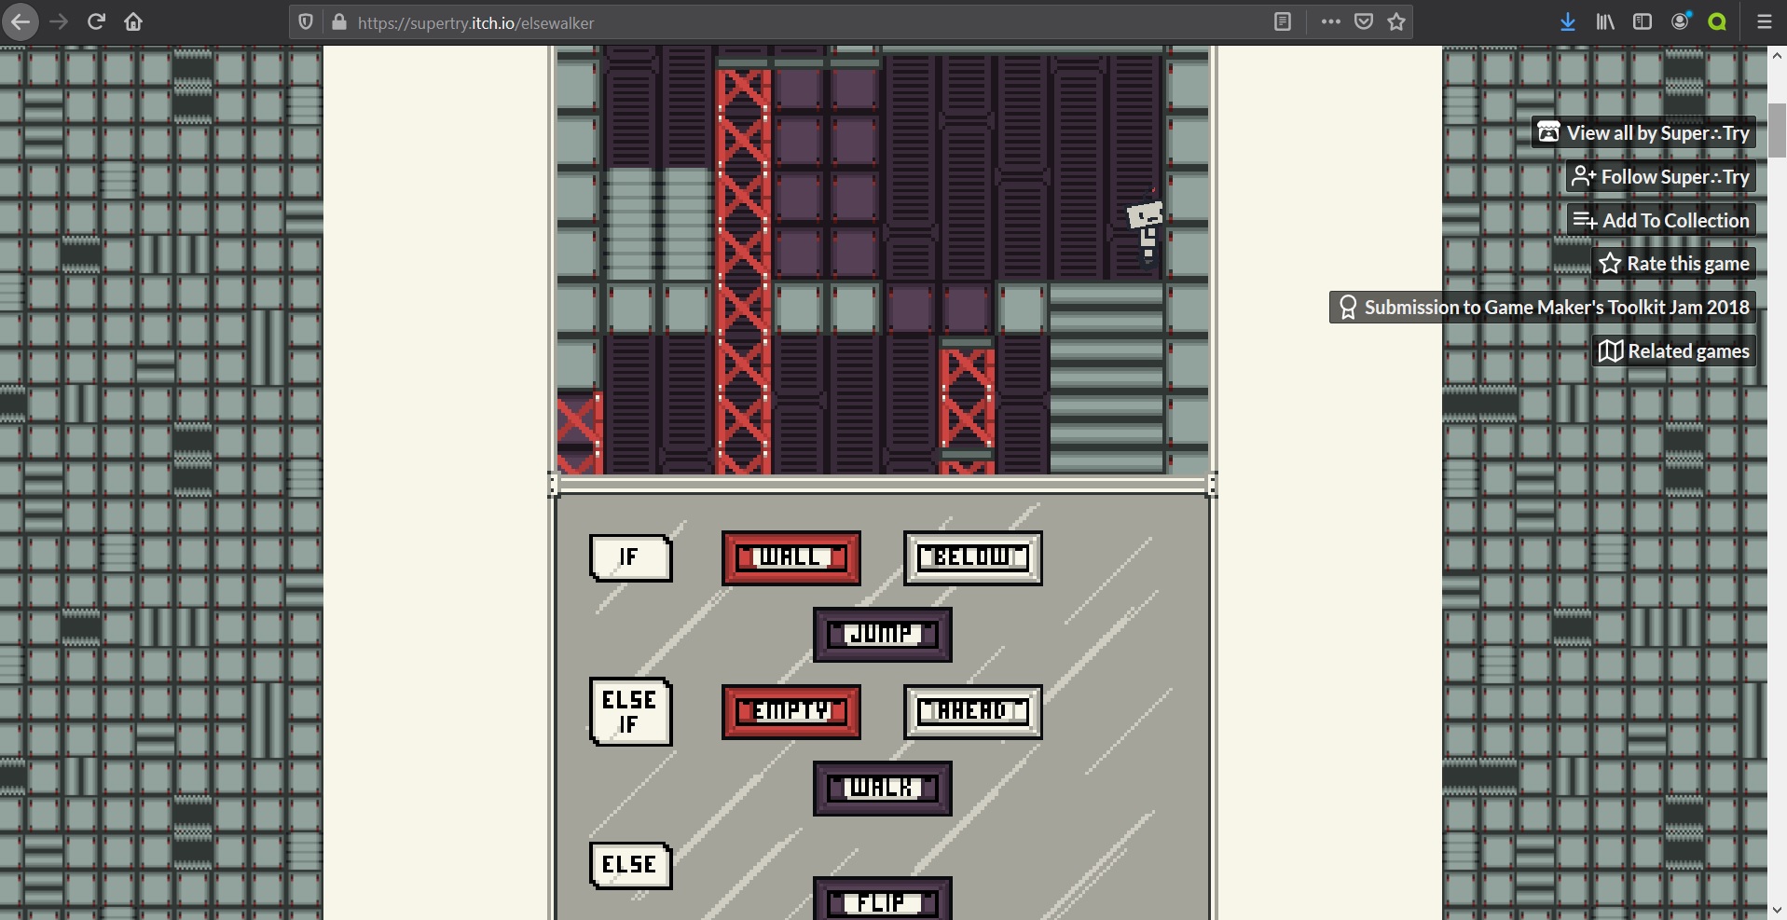
Task: Open Game Maker's Toolkit Jam 2018 submission
Action: (1544, 308)
